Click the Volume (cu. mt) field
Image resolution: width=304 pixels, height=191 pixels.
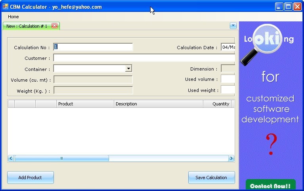pyautogui.click(x=93, y=80)
